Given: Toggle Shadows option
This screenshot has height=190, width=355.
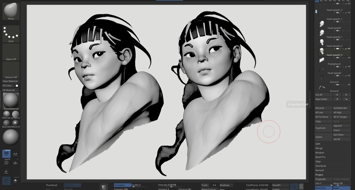Looking at the screenshot, I should tap(227, 185).
